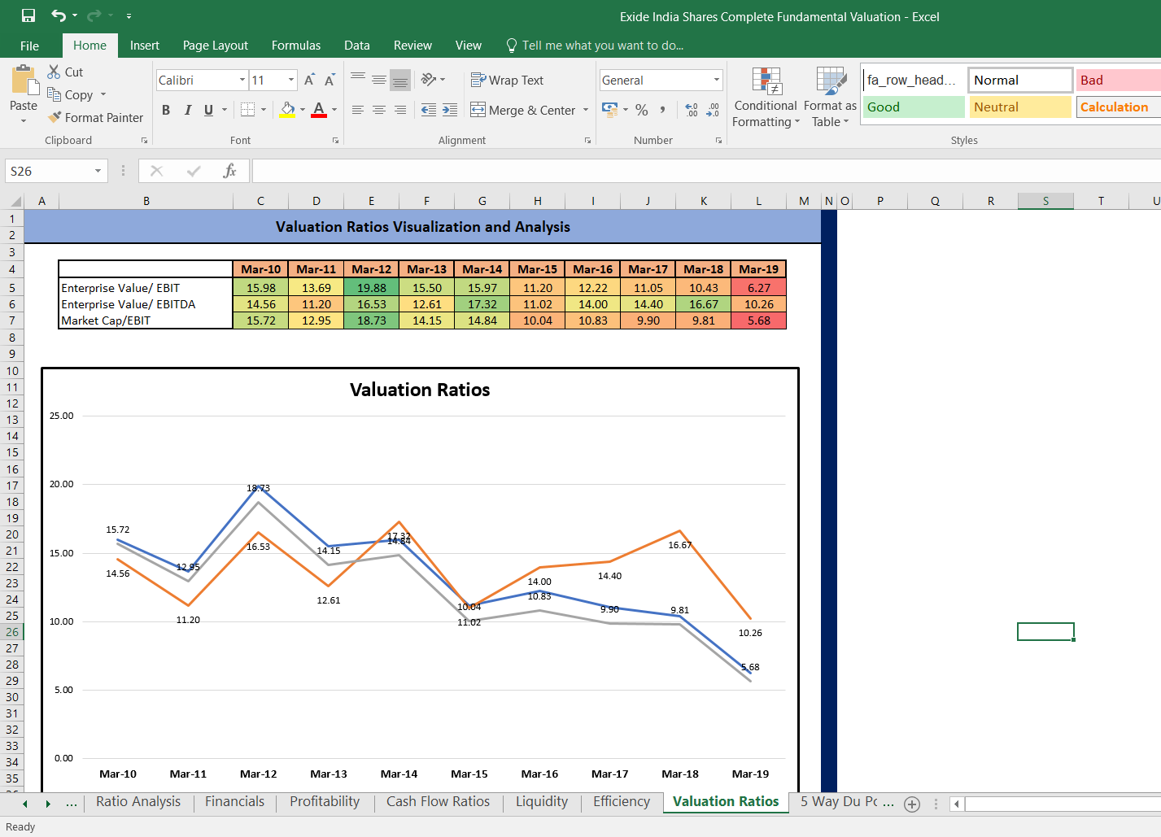Select the Format Painter brush
1161x837 pixels.
tap(55, 117)
